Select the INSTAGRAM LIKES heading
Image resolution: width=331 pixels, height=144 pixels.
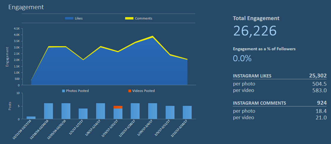click(252, 76)
